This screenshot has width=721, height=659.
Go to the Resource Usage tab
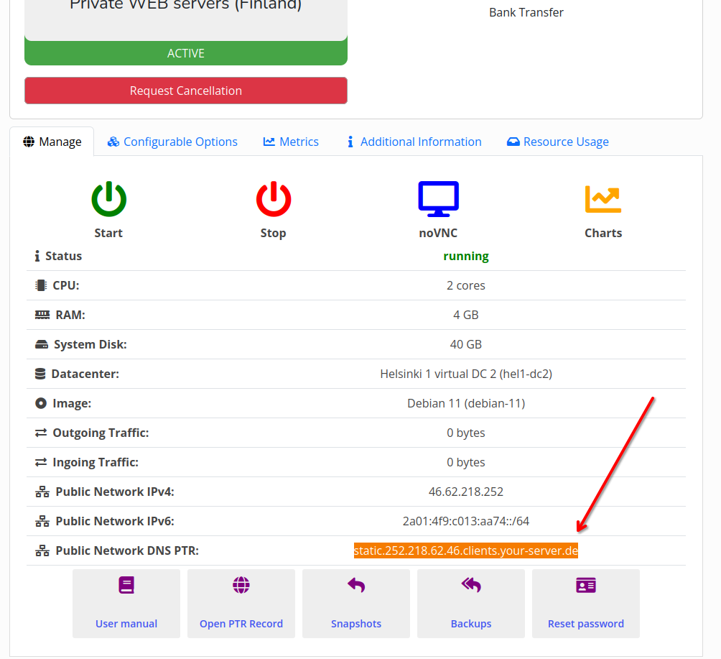pos(558,142)
